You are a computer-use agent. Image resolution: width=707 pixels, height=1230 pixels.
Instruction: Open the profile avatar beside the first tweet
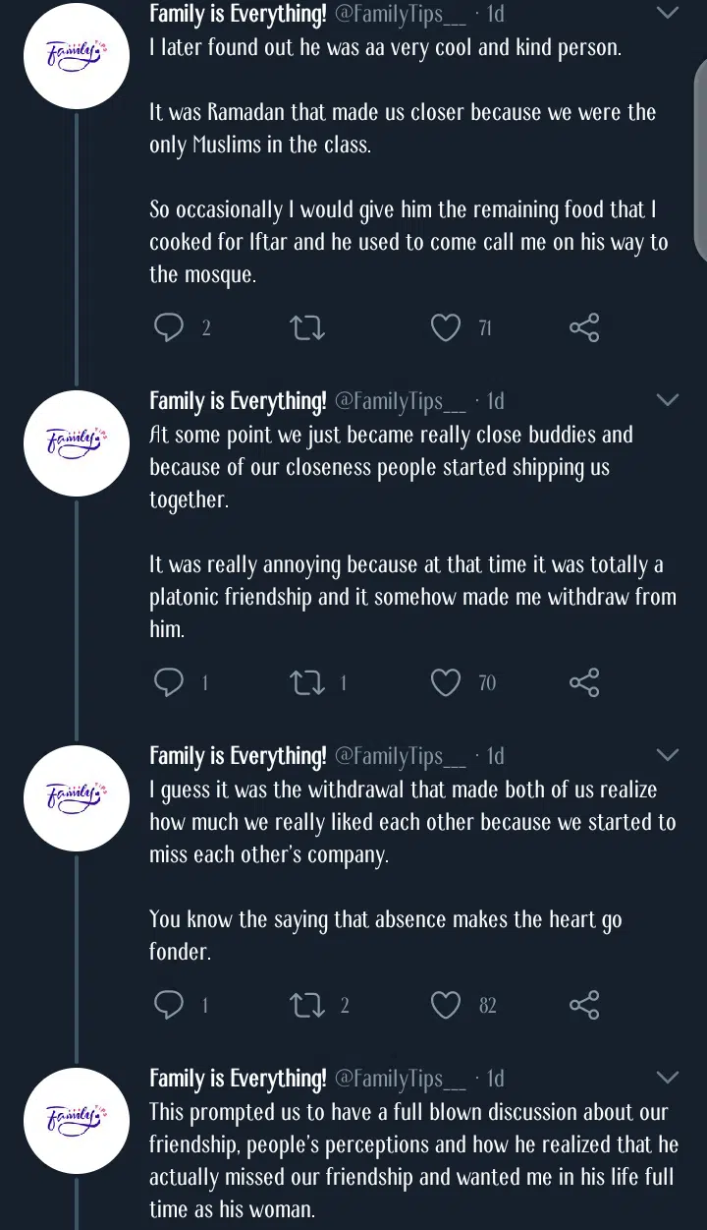tap(77, 53)
